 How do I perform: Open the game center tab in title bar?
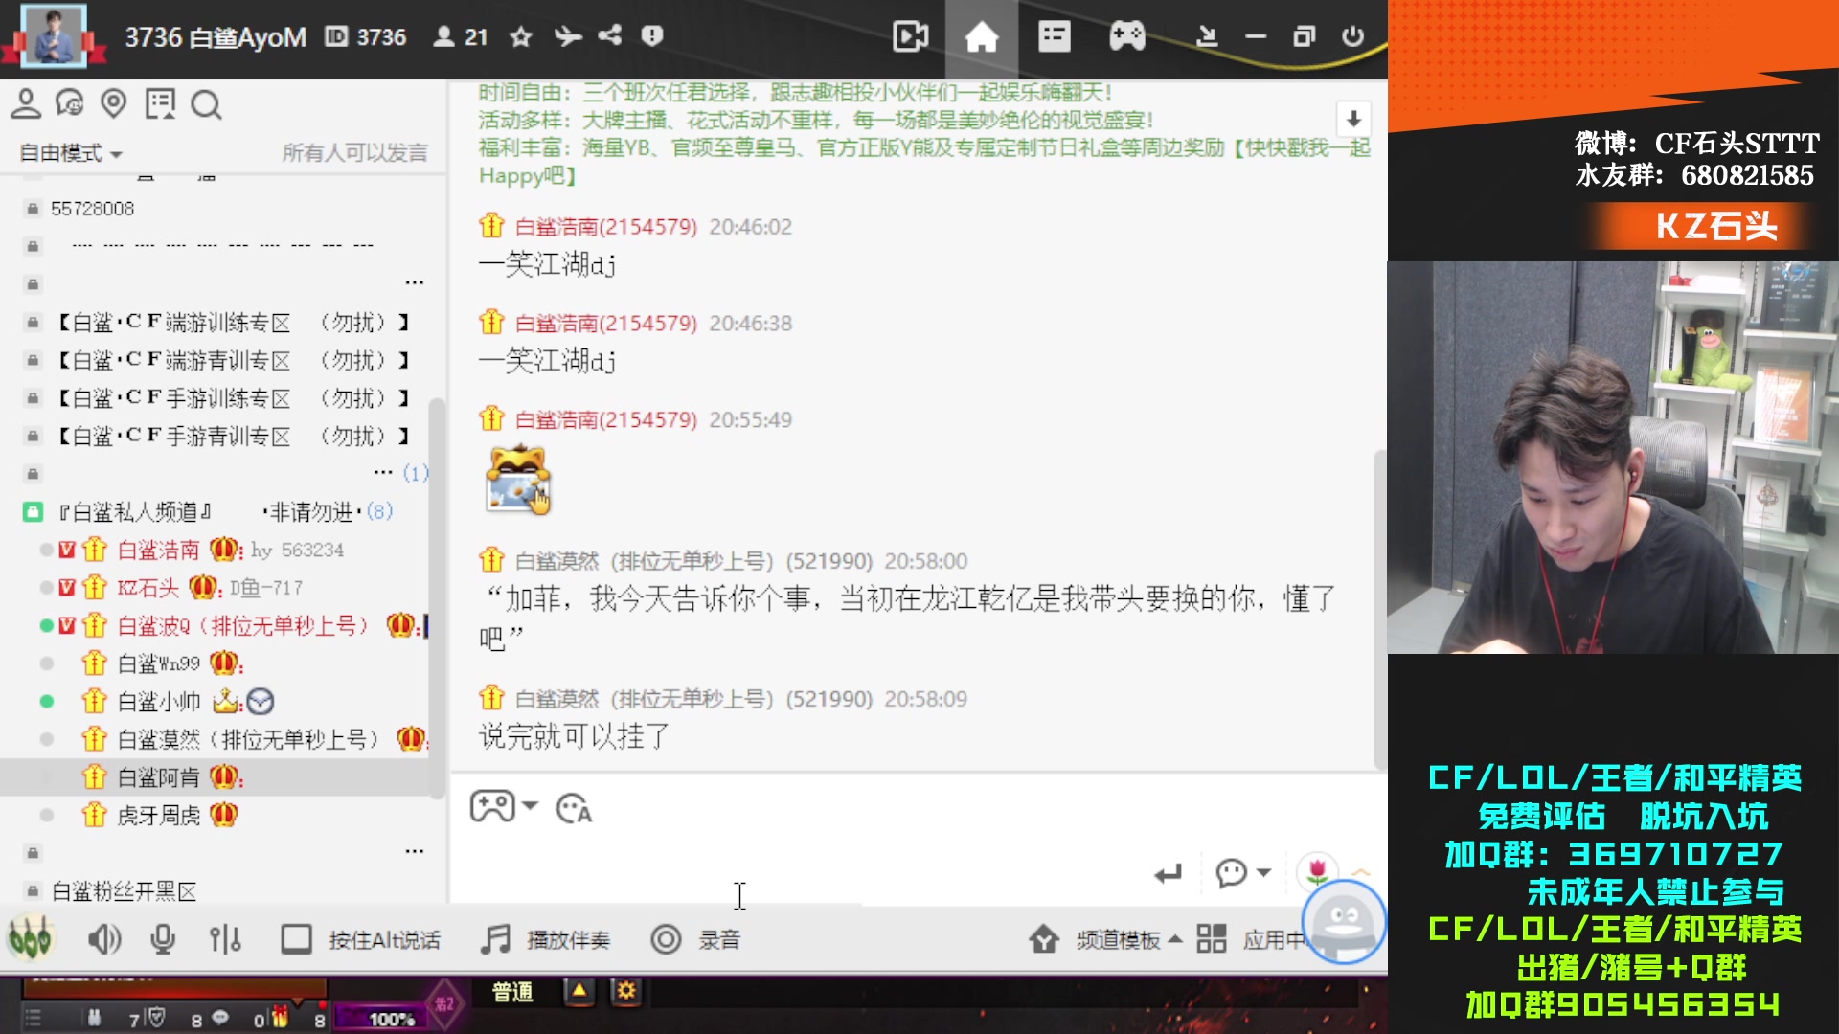(x=1126, y=36)
